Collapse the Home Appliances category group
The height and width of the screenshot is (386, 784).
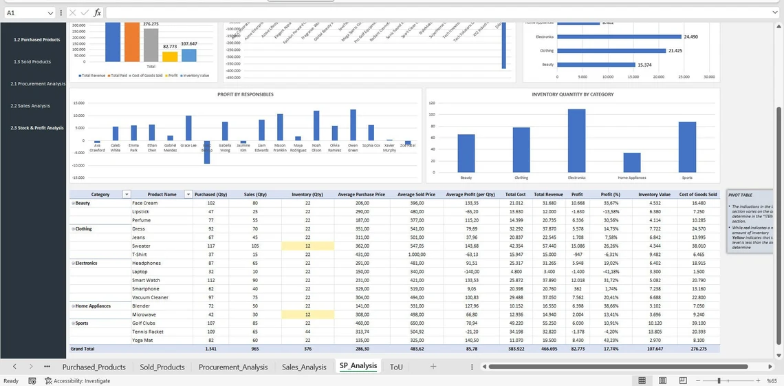(73, 306)
